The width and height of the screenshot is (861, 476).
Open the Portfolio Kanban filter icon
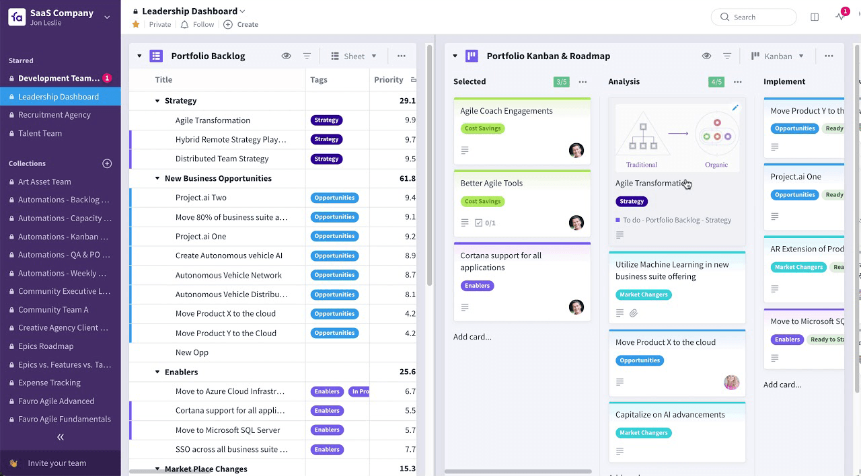pos(727,56)
